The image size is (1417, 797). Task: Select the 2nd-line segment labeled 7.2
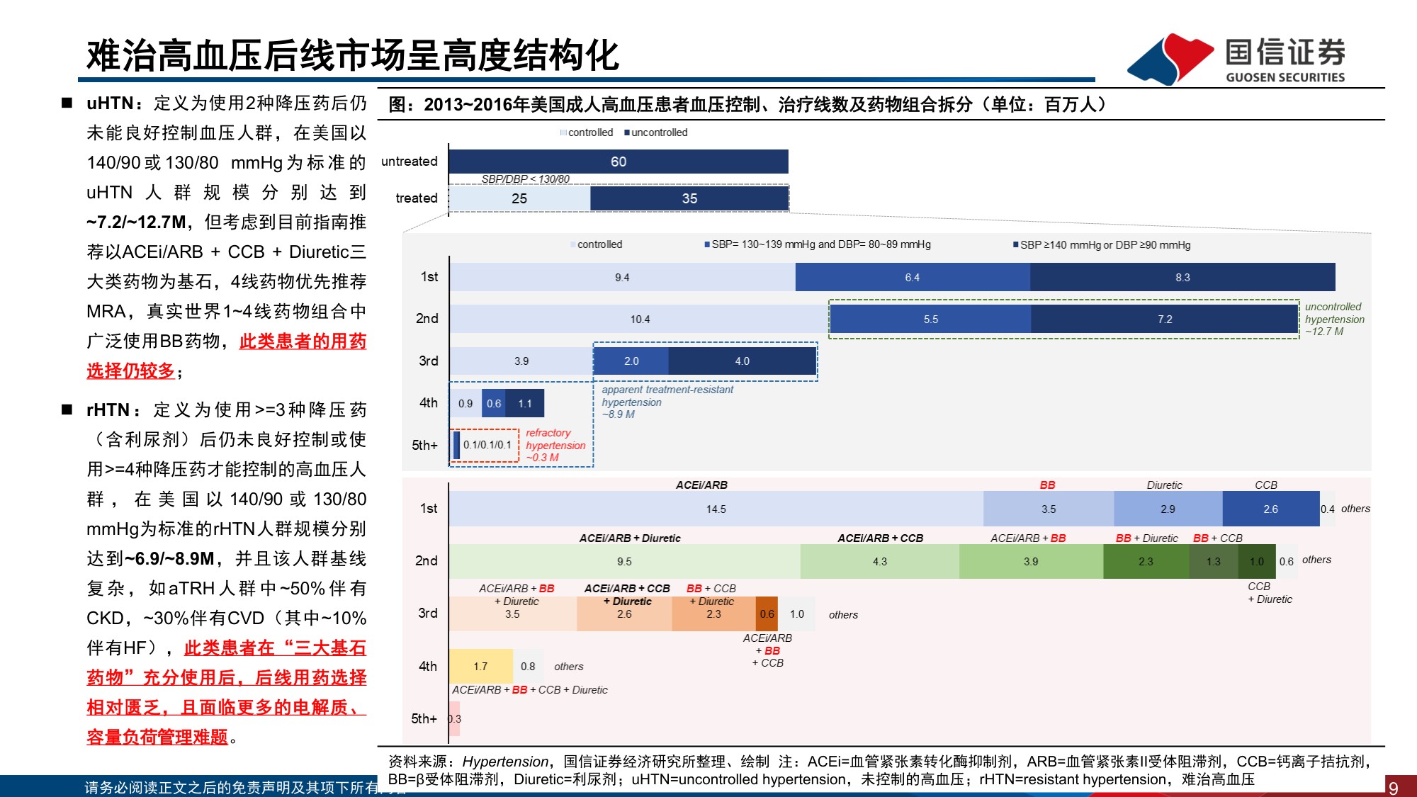point(1165,319)
